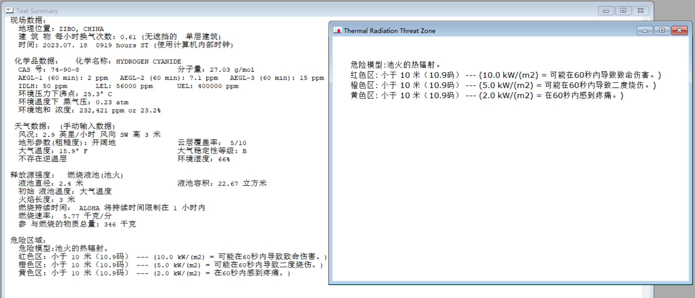Click the '现场数据:' heading in Text Summary
This screenshot has height=298, width=695.
pos(28,21)
